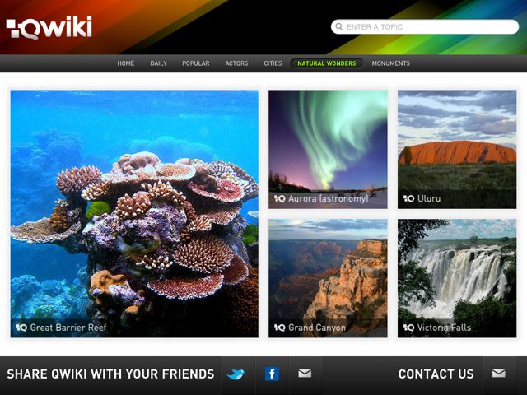527x395 pixels.
Task: Share Qwiki via the Twitter bird icon
Action: pos(236,374)
